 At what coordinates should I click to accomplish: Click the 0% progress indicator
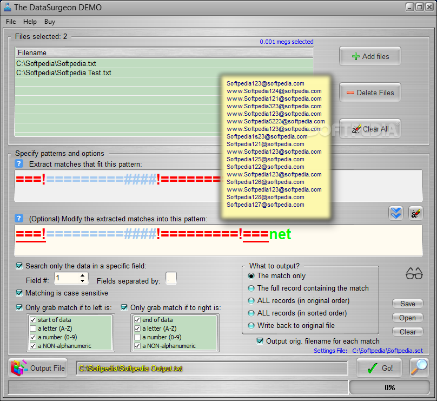click(x=389, y=387)
